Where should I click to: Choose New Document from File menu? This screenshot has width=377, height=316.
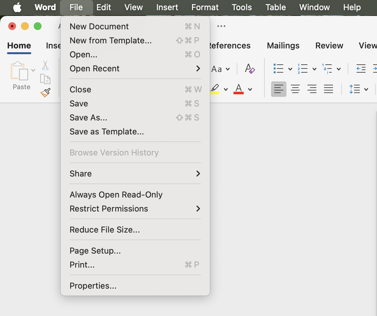tap(135, 26)
